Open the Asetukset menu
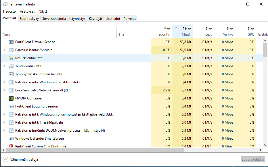Screen dimensions: 268x167 [27, 11]
